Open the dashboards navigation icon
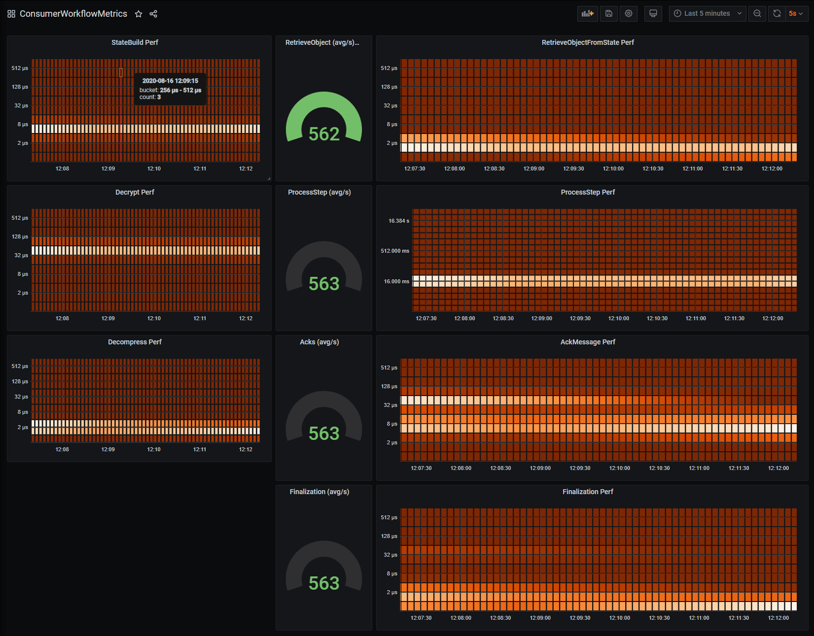Screen dimensions: 814x636 pyautogui.click(x=10, y=13)
